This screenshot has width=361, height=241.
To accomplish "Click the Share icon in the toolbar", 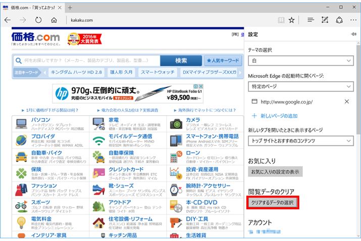I will pyautogui.click(x=339, y=20).
